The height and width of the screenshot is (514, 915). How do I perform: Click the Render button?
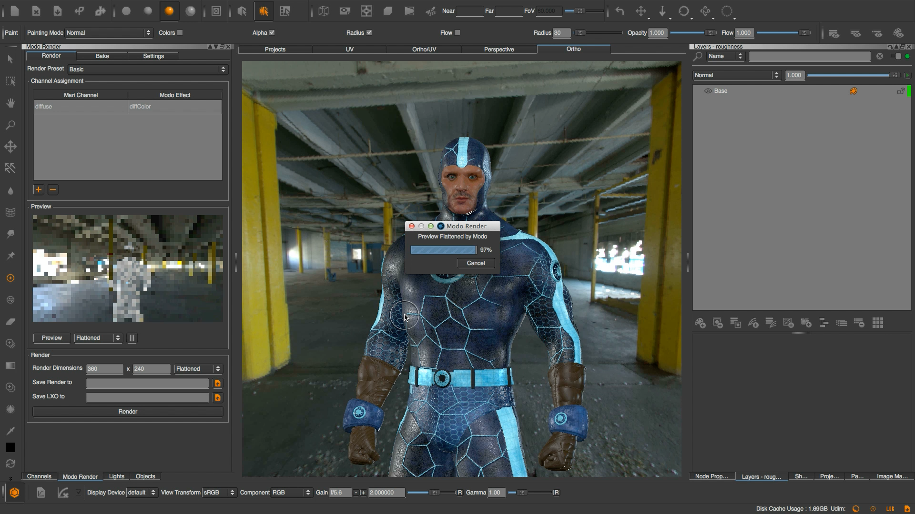click(127, 412)
